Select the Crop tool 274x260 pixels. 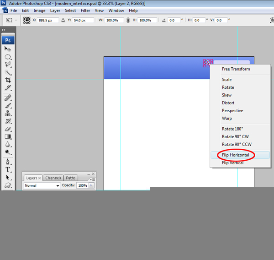pyautogui.click(x=8, y=80)
